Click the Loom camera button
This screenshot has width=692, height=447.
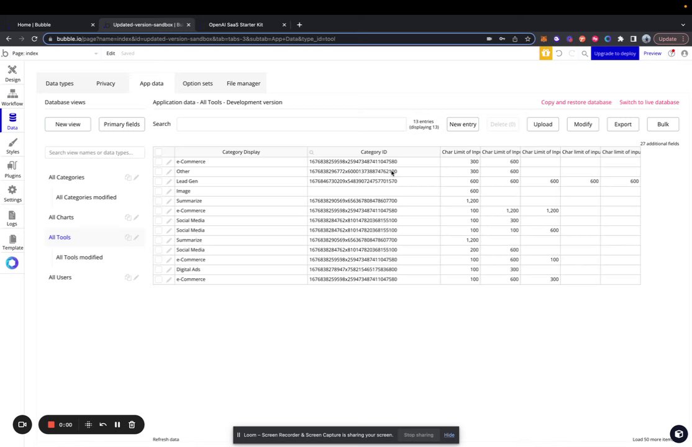pos(22,425)
